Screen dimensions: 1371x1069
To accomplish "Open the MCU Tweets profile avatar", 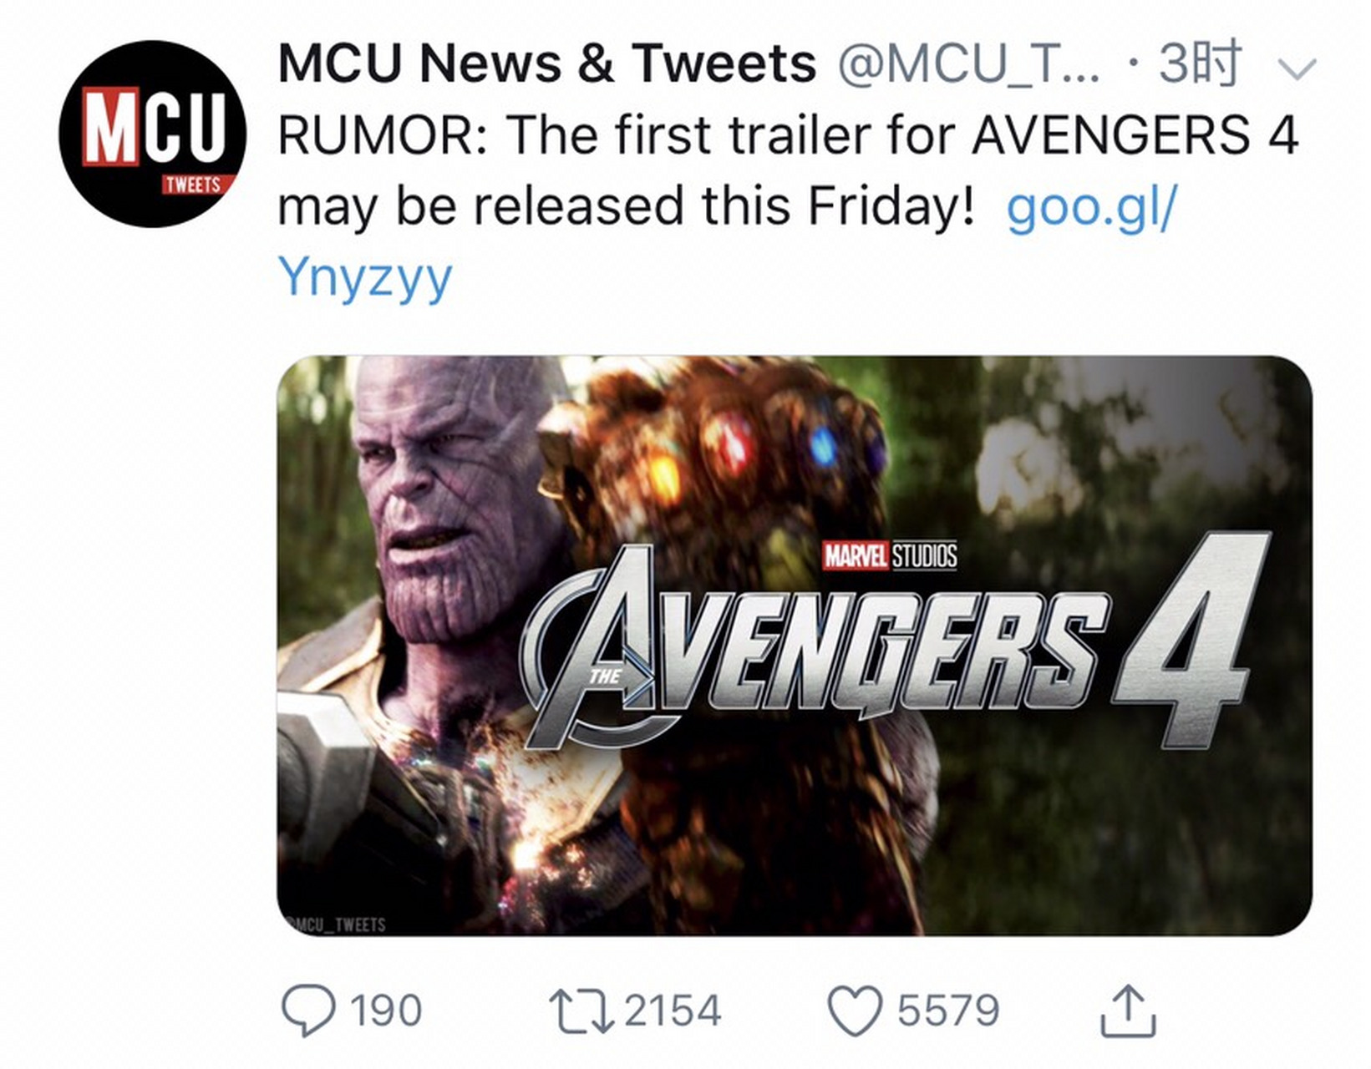I will [x=153, y=134].
